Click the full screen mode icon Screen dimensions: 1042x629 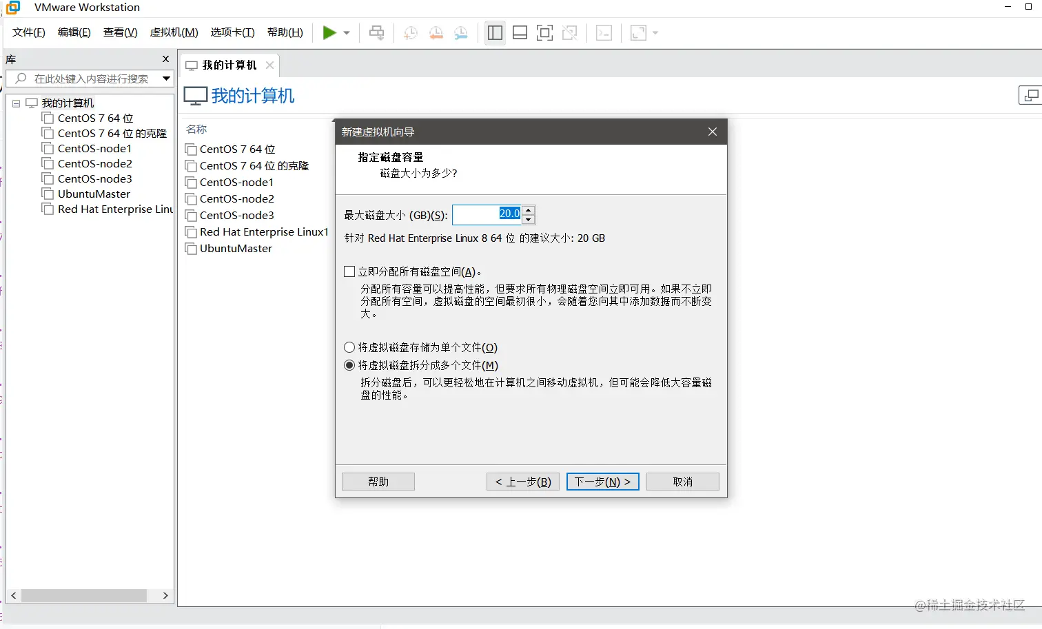544,32
